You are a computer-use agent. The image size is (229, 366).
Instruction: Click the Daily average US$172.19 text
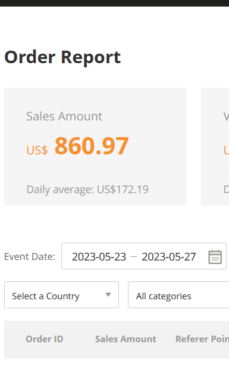pyautogui.click(x=87, y=190)
